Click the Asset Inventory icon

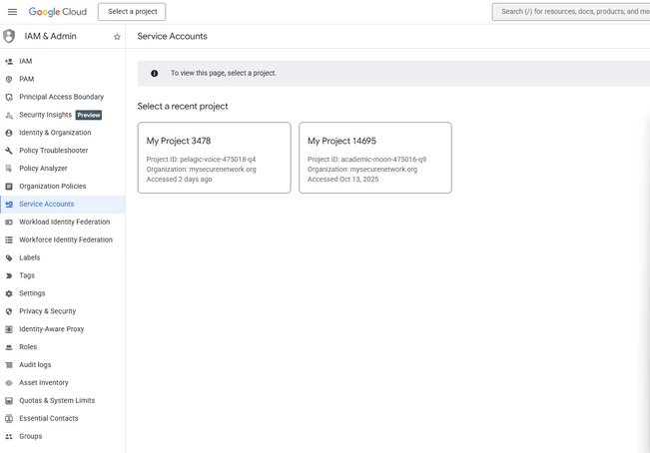[x=9, y=382]
